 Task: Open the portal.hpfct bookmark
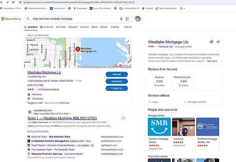point(167,8)
